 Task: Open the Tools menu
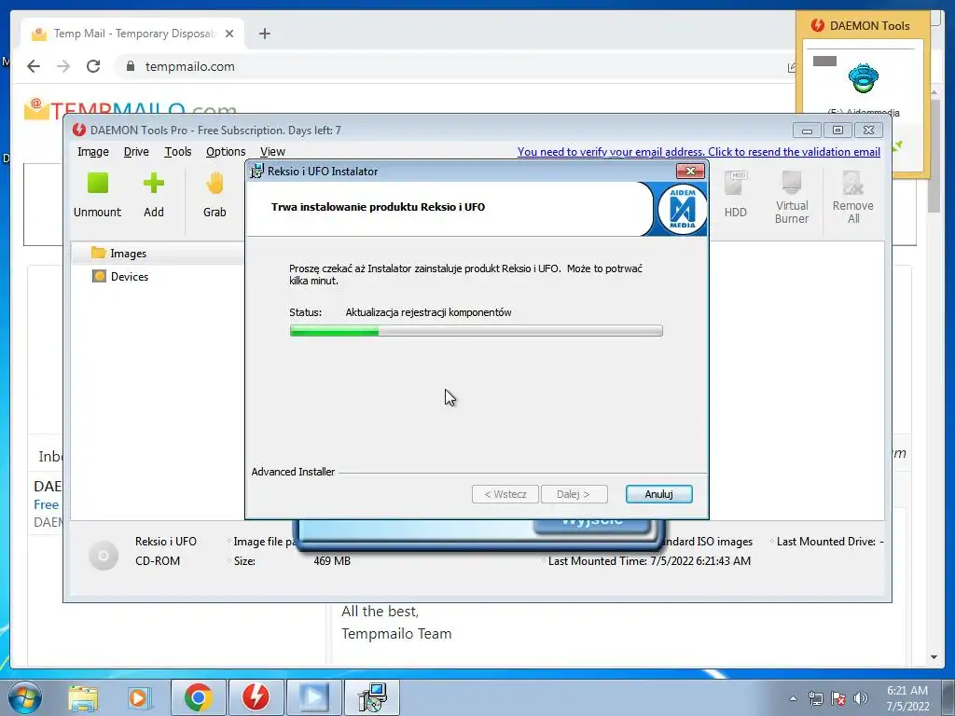178,152
